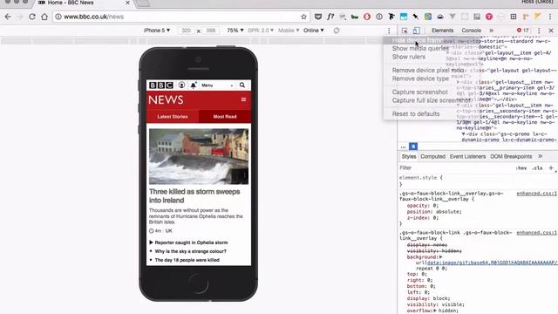Expand the background property triangle
The width and height of the screenshot is (558, 314).
click(x=440, y=257)
